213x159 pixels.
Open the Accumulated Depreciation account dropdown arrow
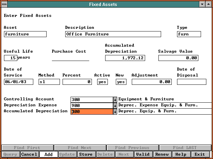coord(115,111)
